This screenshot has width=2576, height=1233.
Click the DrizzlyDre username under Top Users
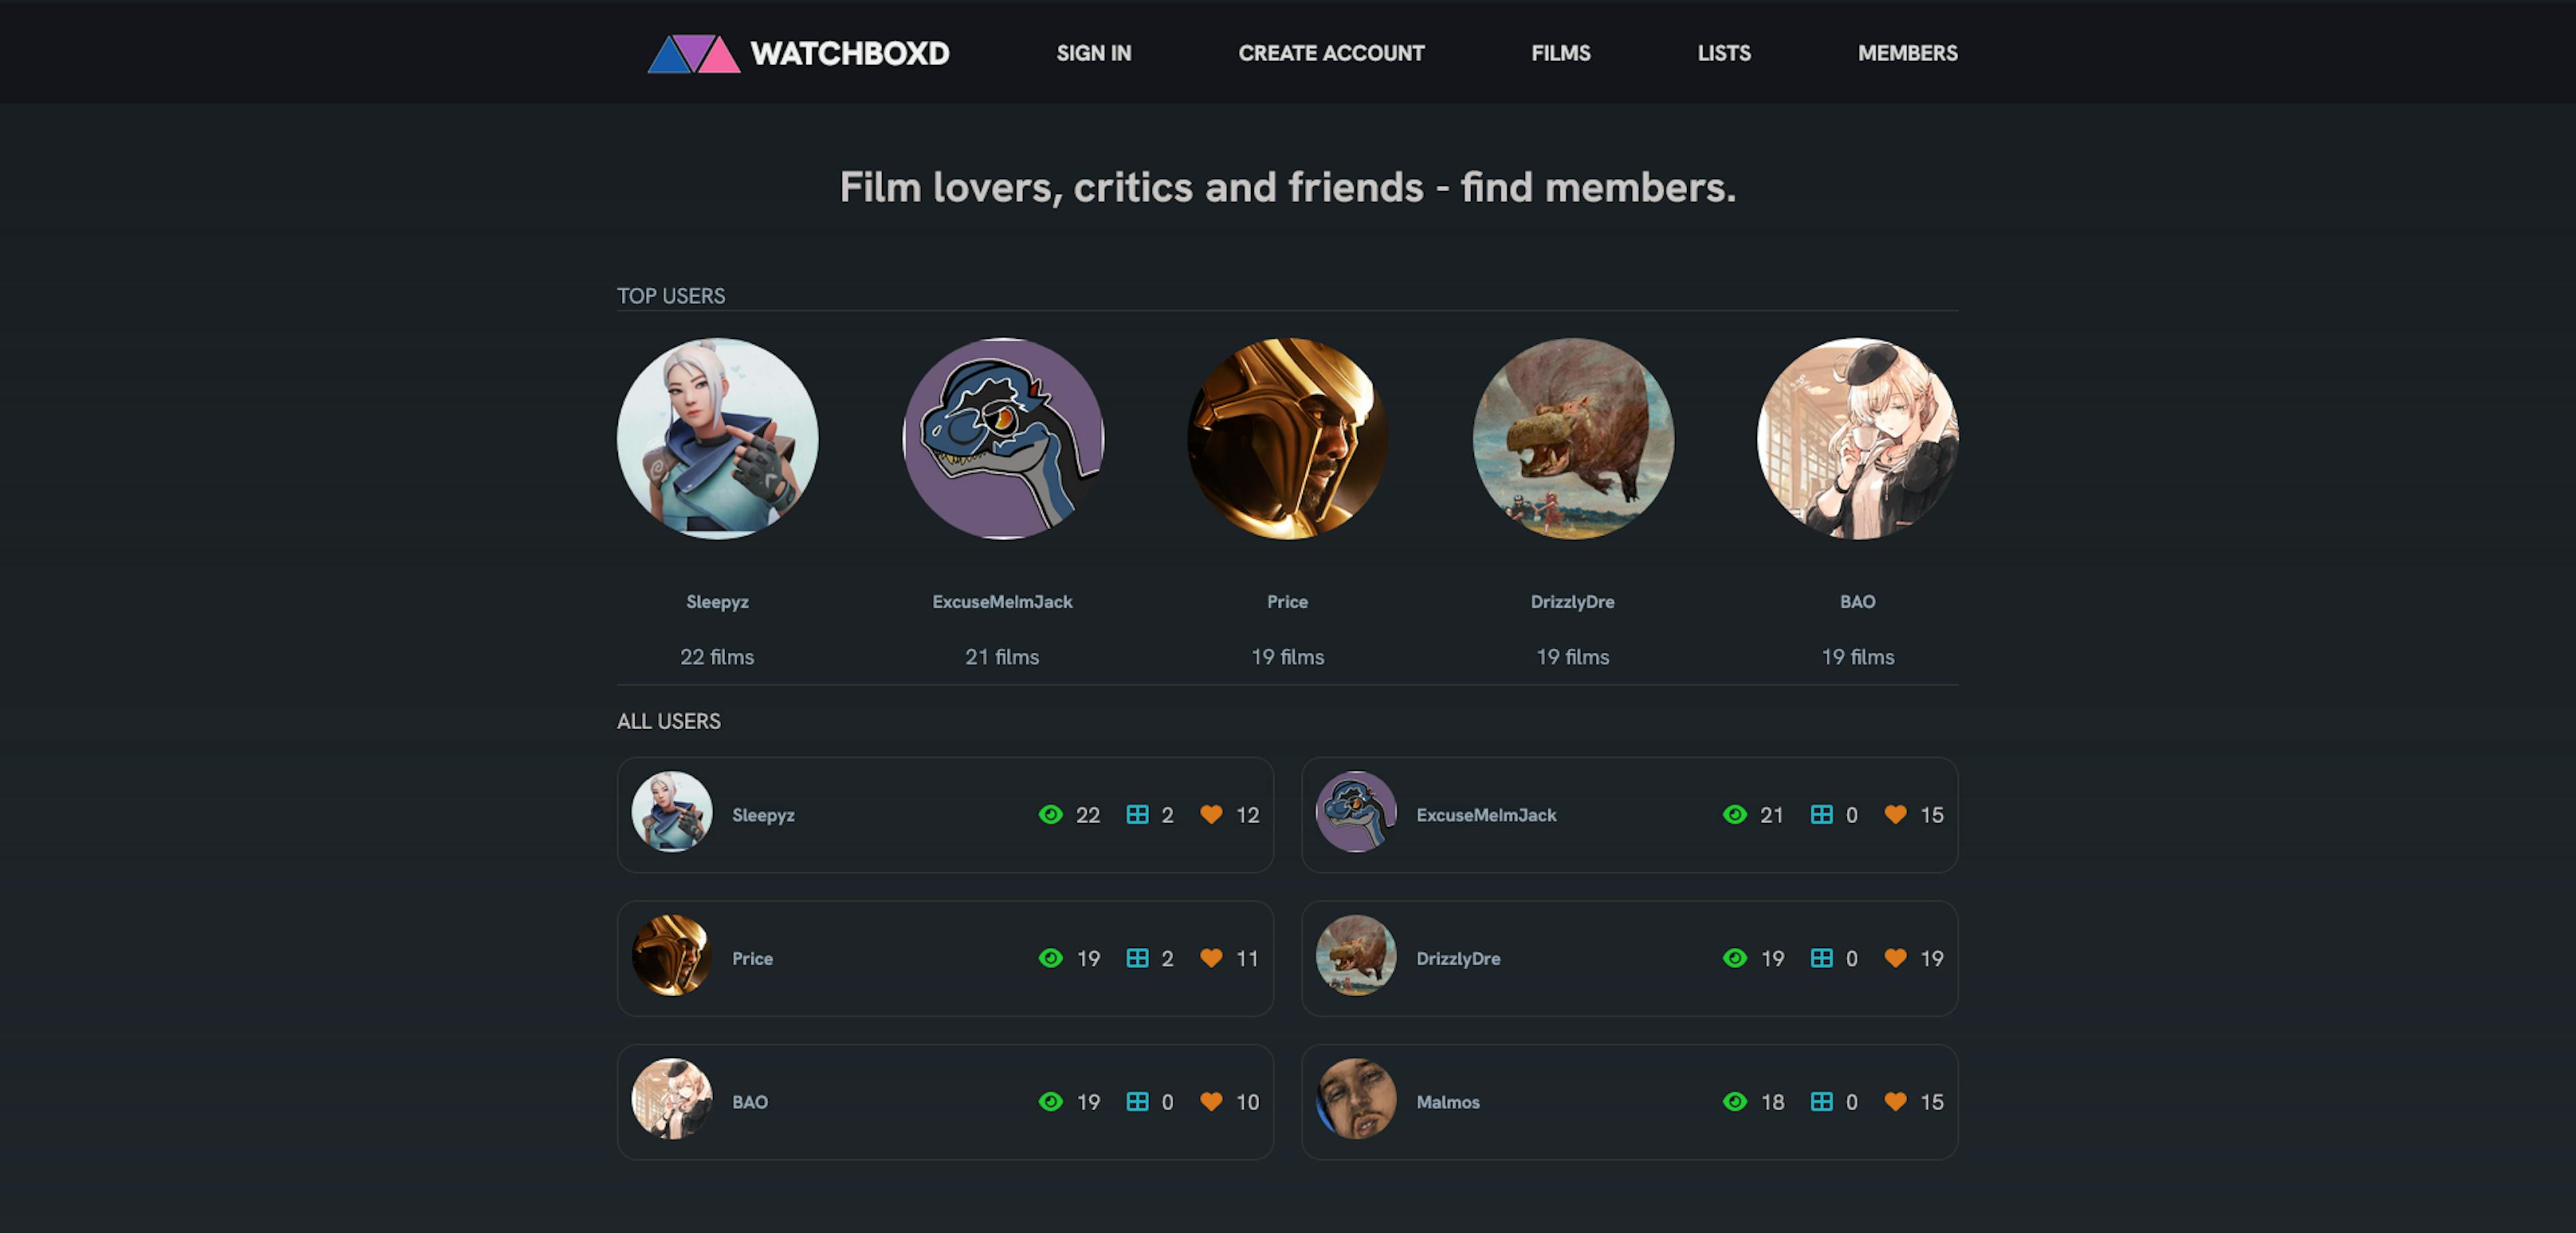[x=1572, y=602]
